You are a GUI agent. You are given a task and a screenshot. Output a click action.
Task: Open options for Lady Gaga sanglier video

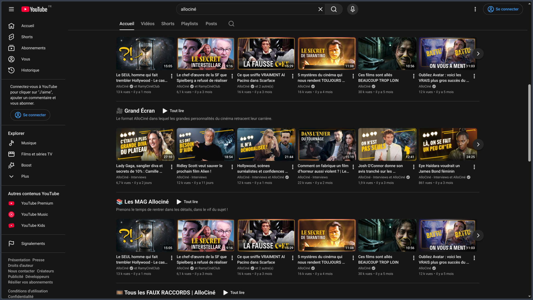(x=172, y=167)
